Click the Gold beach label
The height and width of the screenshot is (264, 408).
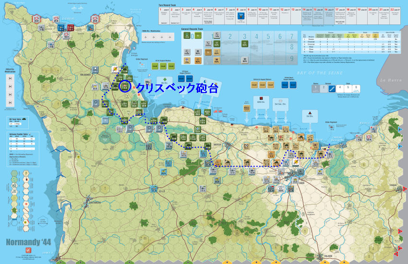(x=261, y=114)
